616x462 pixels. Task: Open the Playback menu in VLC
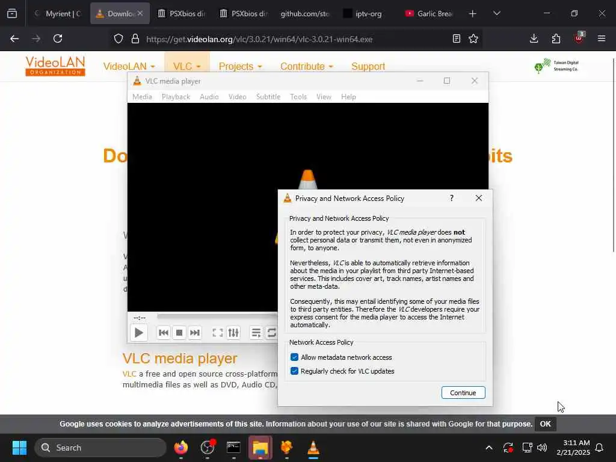tap(176, 97)
